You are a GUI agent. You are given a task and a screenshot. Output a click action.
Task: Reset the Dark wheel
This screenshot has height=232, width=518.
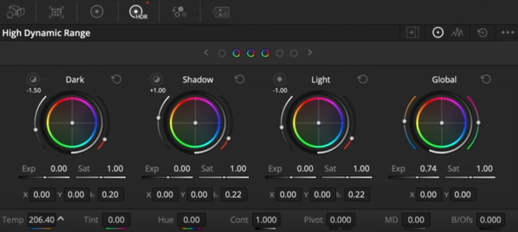(x=116, y=79)
